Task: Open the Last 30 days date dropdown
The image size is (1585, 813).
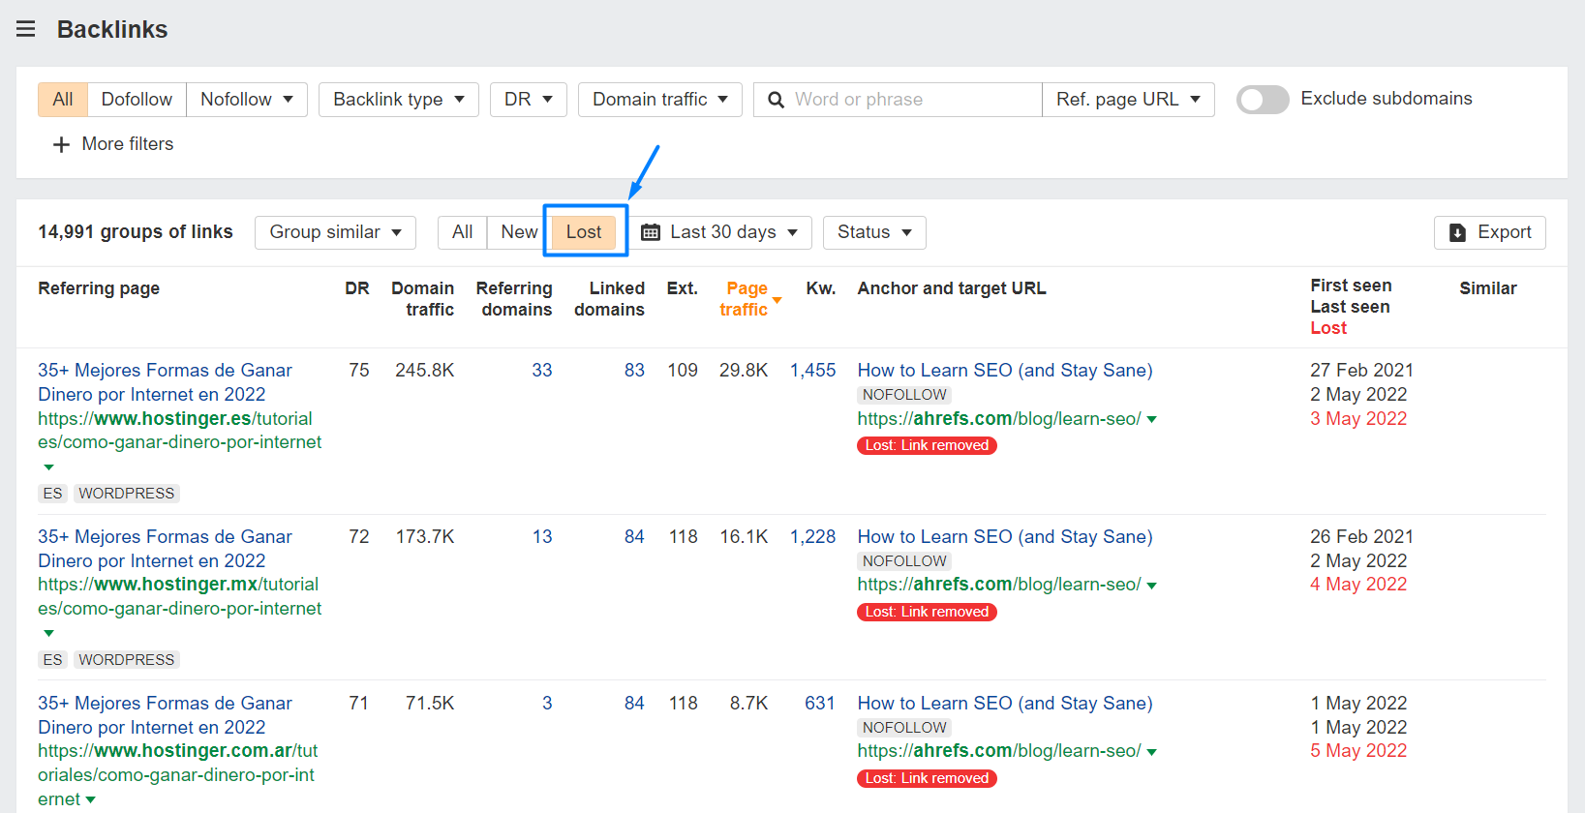Action: click(720, 232)
